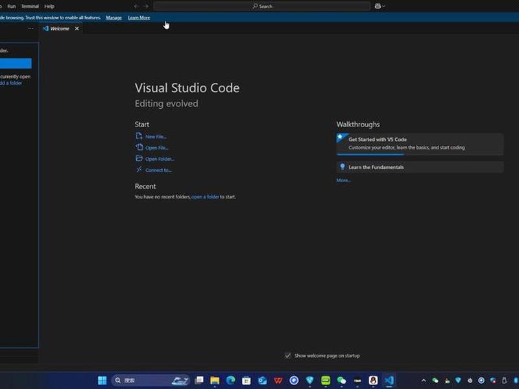Click the taskbar search box
The image size is (519, 389).
(x=151, y=381)
